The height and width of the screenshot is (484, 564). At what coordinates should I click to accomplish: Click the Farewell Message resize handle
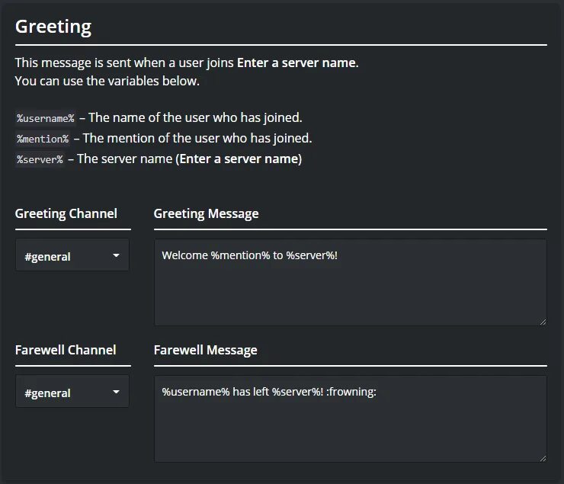(543, 457)
